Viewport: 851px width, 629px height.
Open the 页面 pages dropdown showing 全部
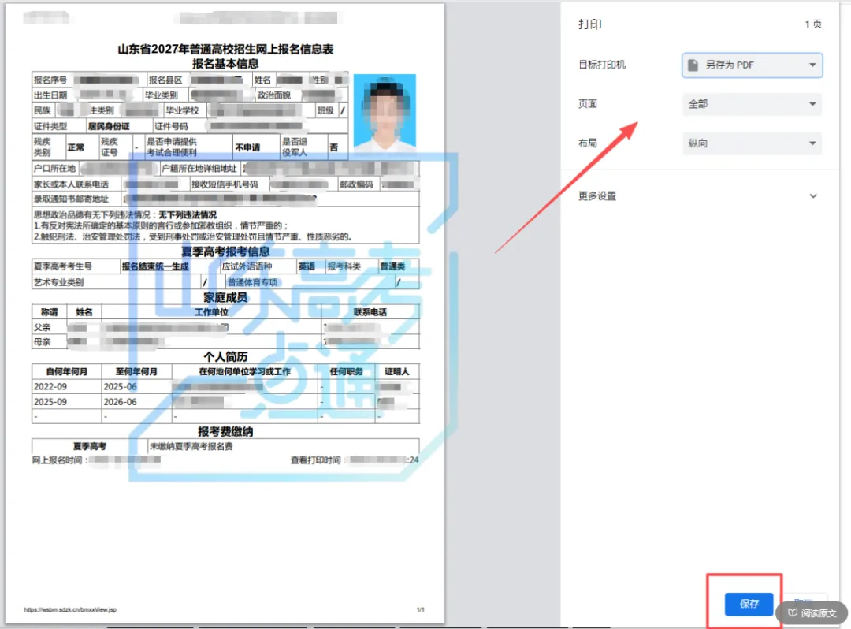pos(752,104)
